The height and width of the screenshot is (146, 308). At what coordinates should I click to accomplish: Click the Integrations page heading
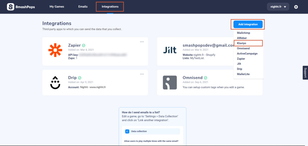pos(57,23)
